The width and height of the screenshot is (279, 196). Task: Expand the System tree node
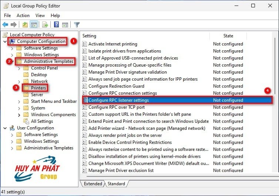(x=19, y=108)
